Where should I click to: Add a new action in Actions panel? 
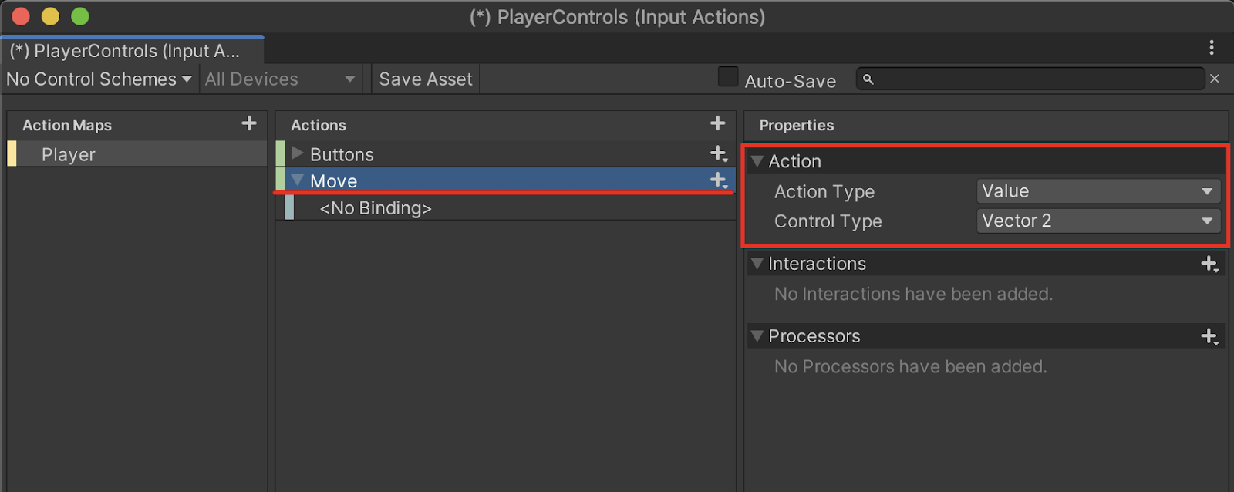click(717, 123)
